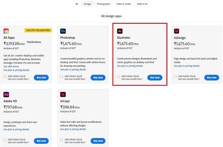This screenshot has width=223, height=147.
Task: Tick Add Adobe Stock for Illustrator
Action: pyautogui.click(x=118, y=77)
